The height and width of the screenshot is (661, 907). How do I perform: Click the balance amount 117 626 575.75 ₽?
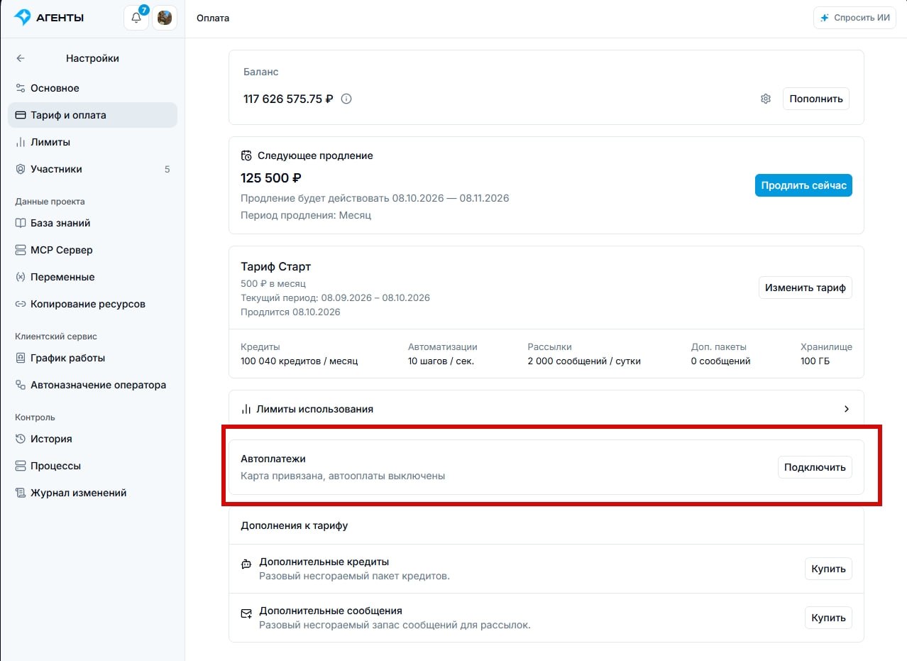[288, 99]
